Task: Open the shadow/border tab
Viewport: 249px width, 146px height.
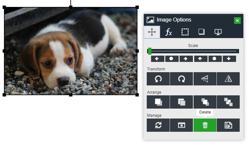Action: click(202, 32)
